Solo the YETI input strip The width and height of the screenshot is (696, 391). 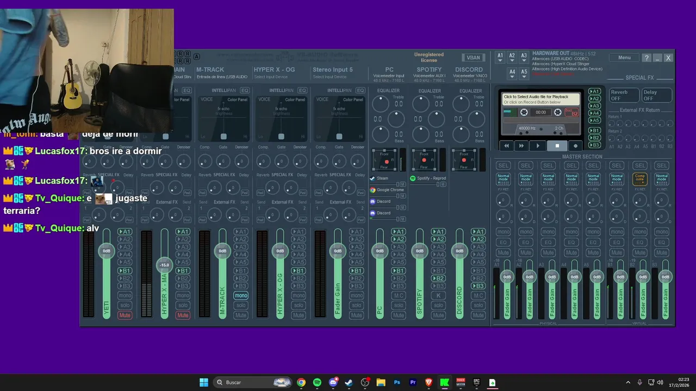pos(125,305)
